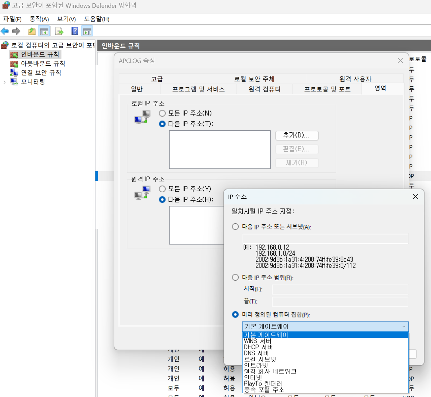
Task: Open the 동작(A) menu
Action: 39,19
